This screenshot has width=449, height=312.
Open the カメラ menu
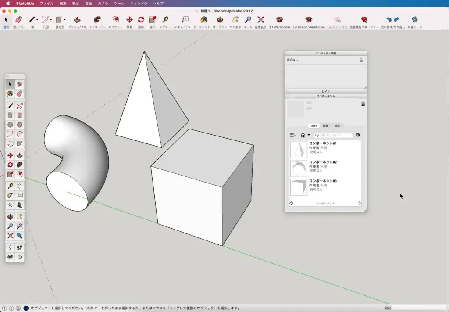(103, 4)
